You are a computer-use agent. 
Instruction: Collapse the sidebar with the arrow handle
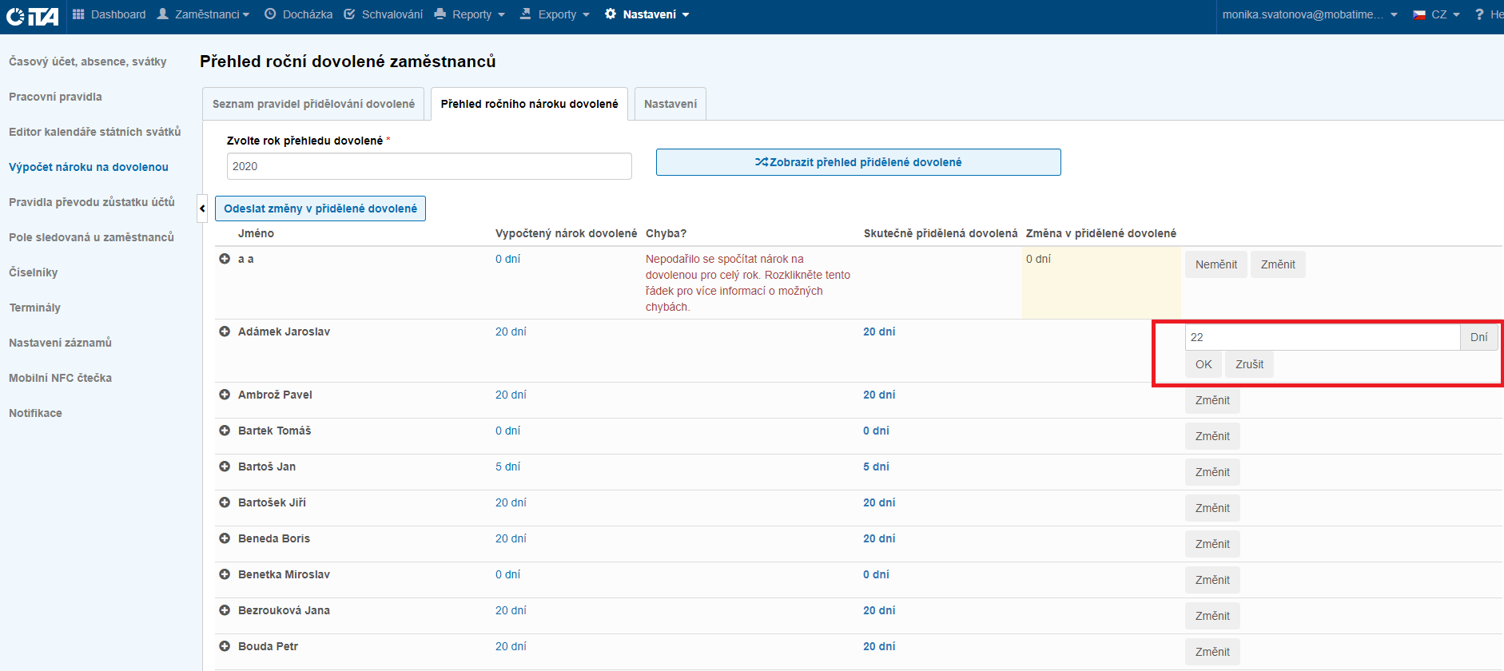click(x=202, y=208)
